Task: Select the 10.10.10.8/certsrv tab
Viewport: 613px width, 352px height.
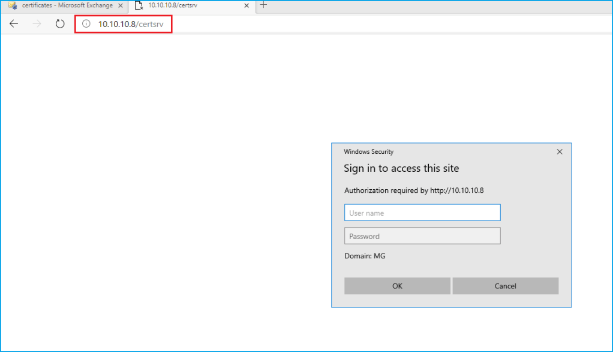Action: point(186,5)
